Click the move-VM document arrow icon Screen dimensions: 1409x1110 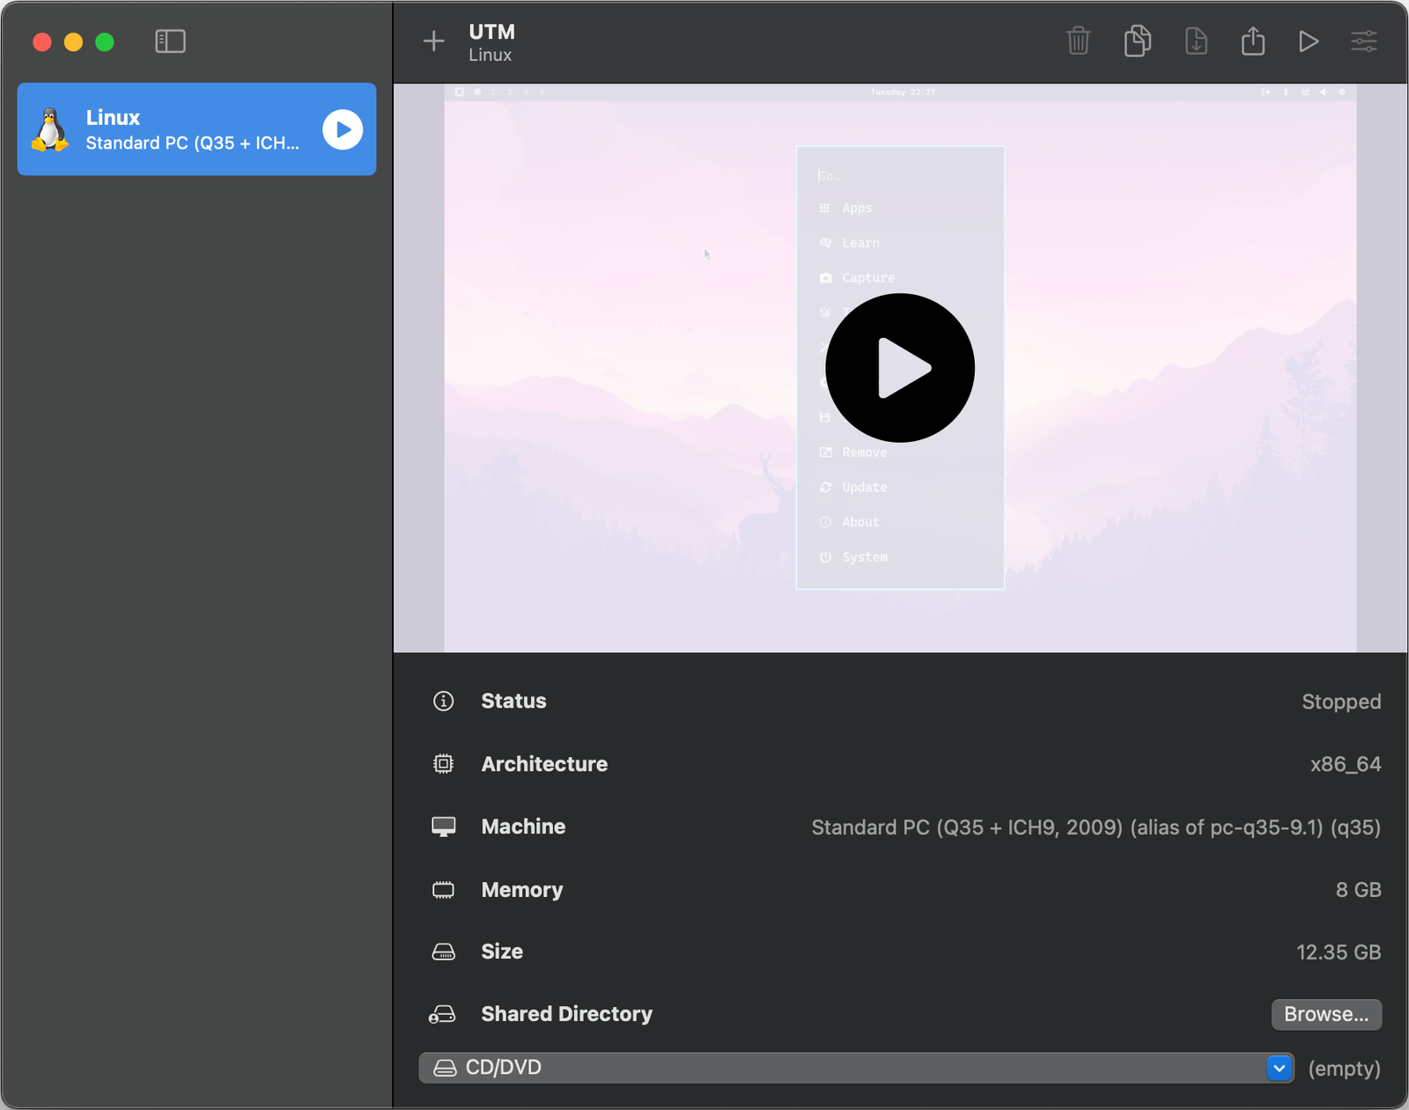coord(1196,41)
